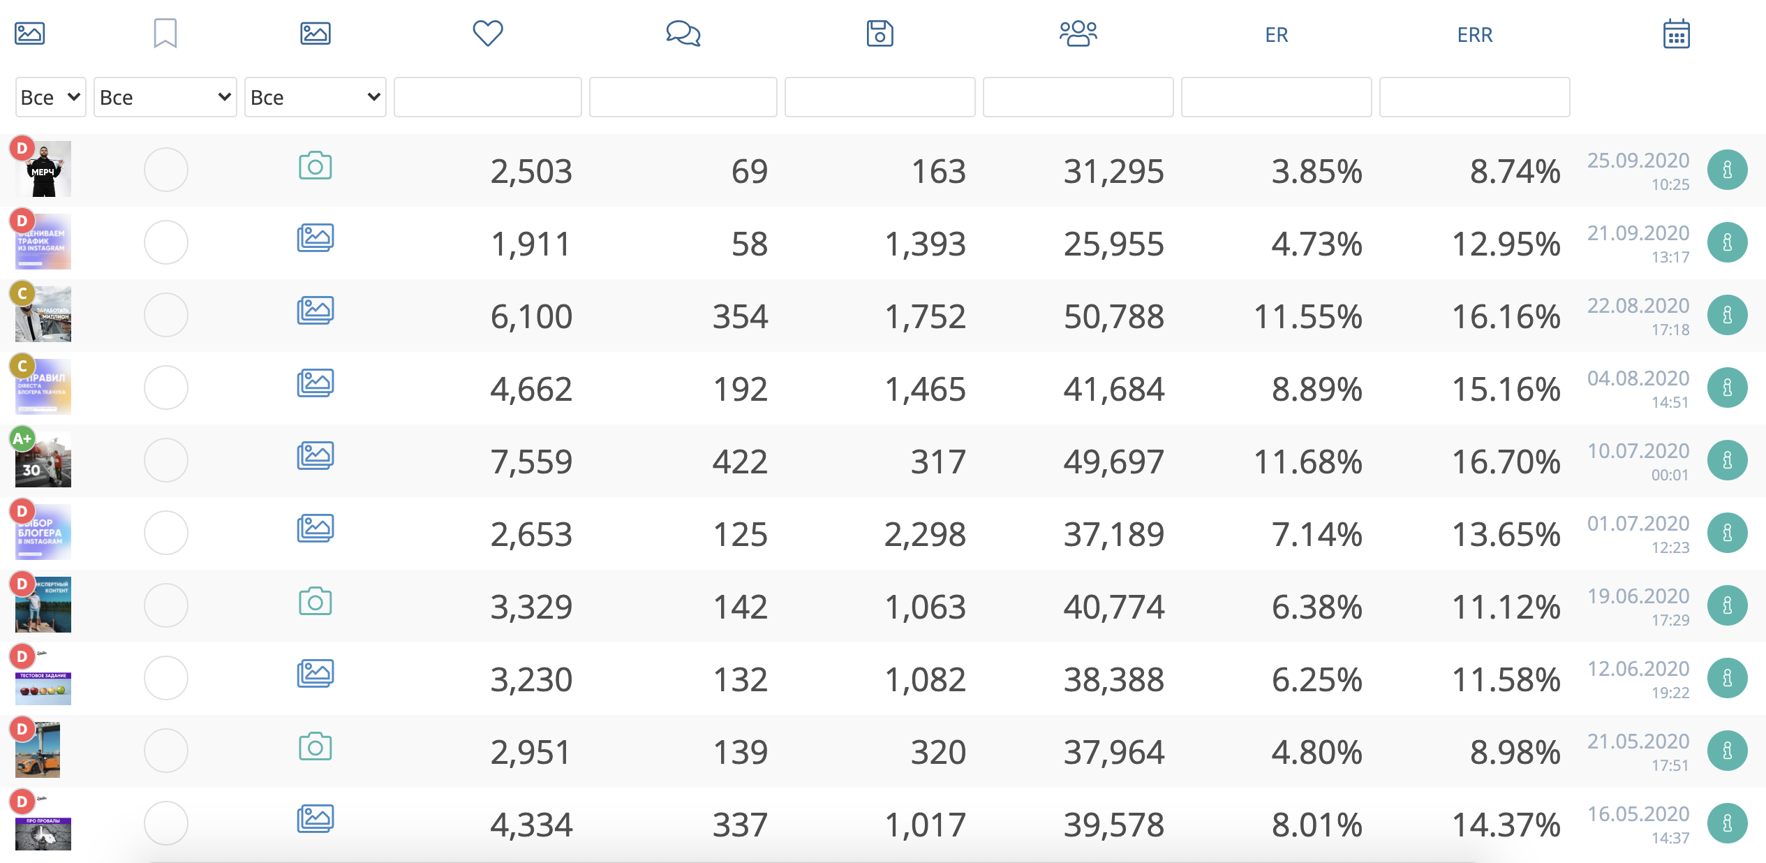Sort by likes heart icon

(487, 33)
